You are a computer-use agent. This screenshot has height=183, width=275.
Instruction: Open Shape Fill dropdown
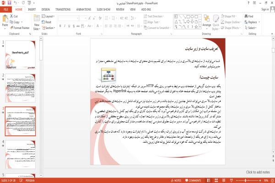(229, 16)
